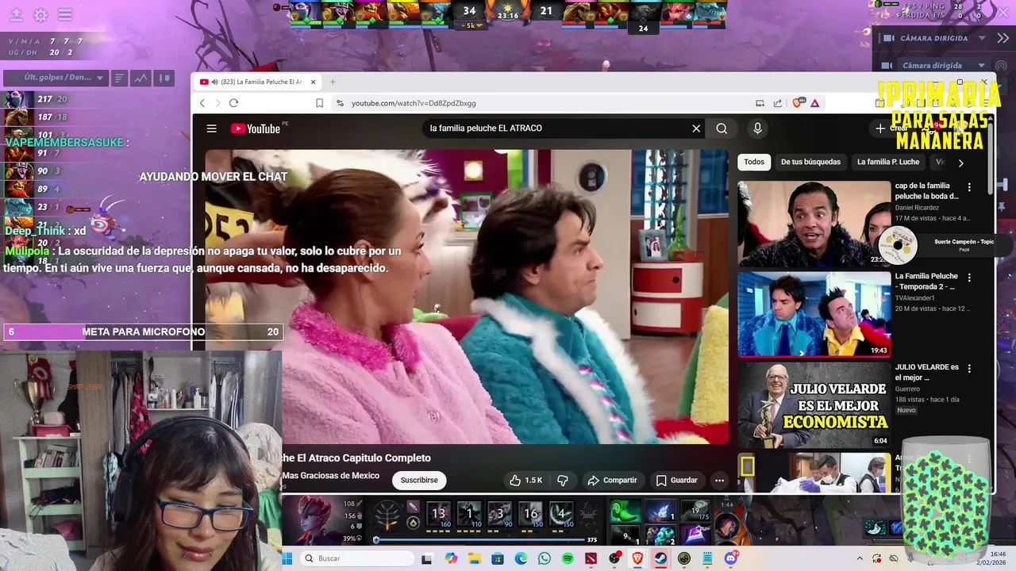1016x571 pixels.
Task: Open options for 'cap de la familia peluche' video
Action: point(969,187)
